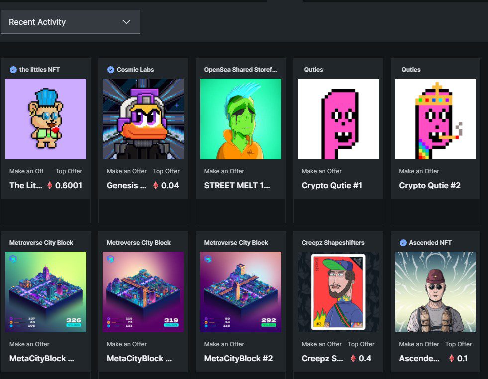
Task: Click the 'Ascende...' item title
Action: pyautogui.click(x=419, y=358)
